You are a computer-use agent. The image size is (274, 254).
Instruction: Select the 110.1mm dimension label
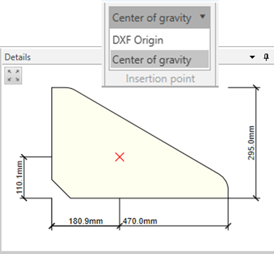coord(19,178)
